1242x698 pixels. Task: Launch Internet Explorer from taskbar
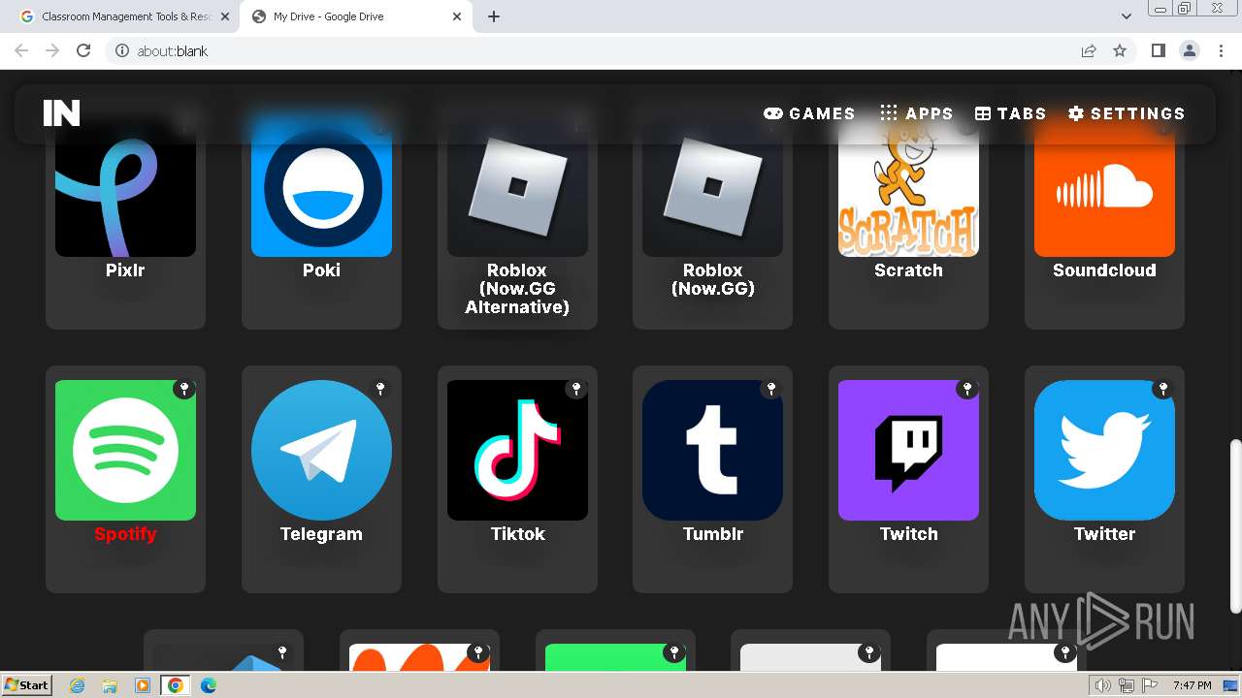click(77, 685)
